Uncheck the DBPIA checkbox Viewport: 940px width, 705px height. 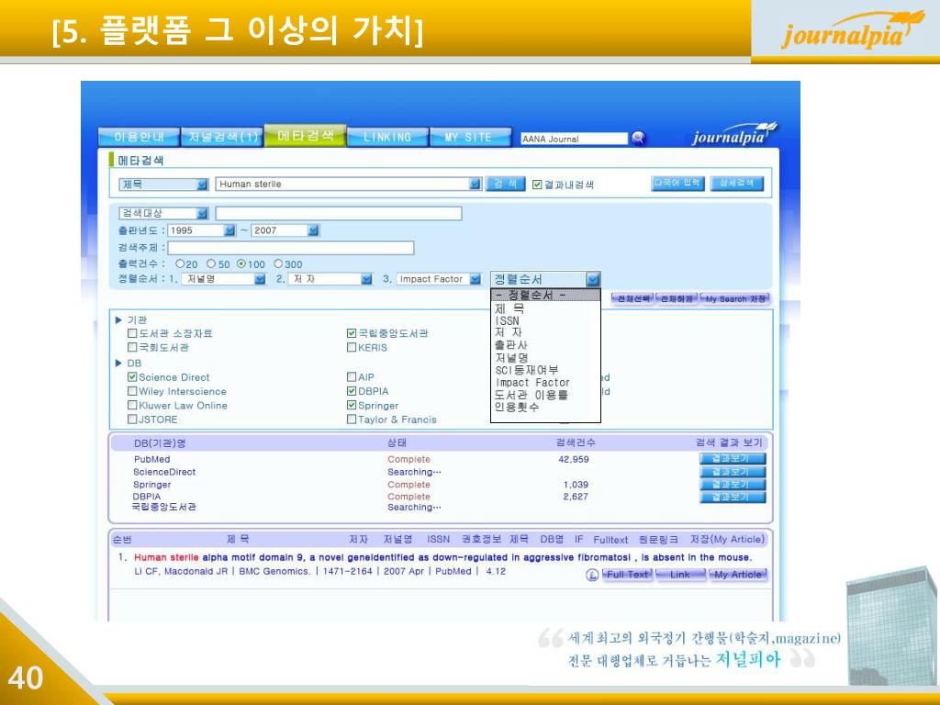point(352,391)
